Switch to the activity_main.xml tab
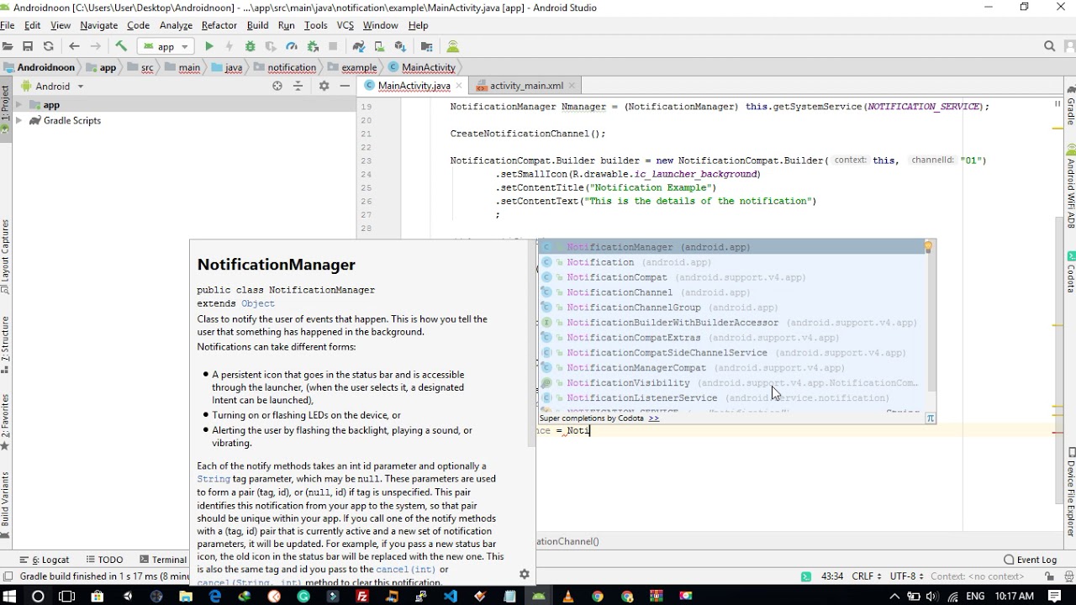The height and width of the screenshot is (605, 1076). coord(526,86)
